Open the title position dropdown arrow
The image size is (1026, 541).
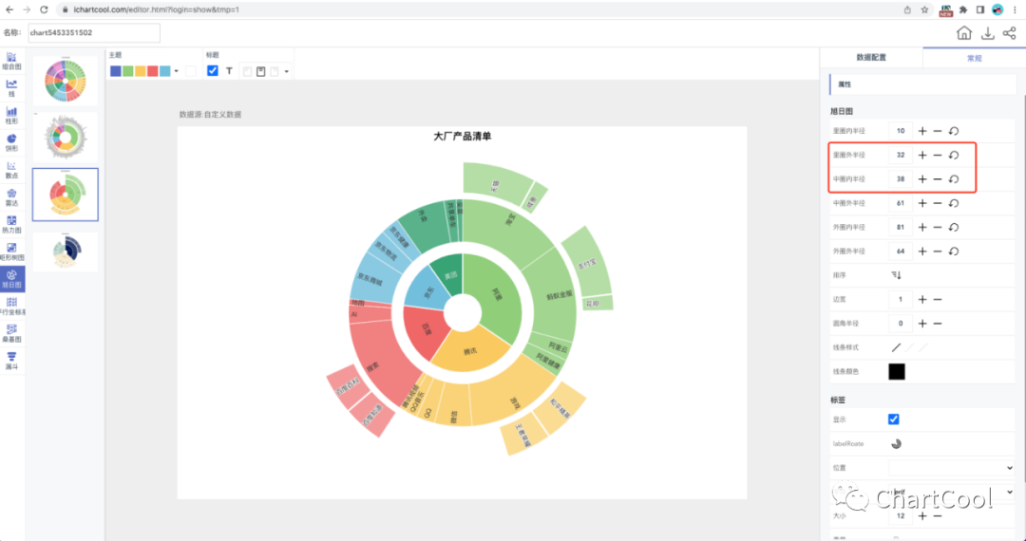pos(287,71)
